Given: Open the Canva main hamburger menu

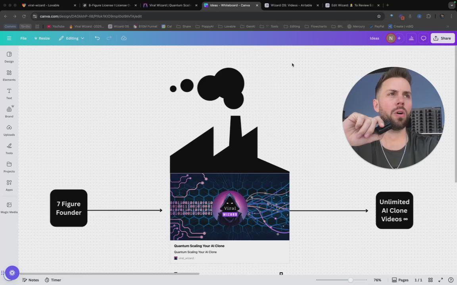Looking at the screenshot, I should click(9, 38).
